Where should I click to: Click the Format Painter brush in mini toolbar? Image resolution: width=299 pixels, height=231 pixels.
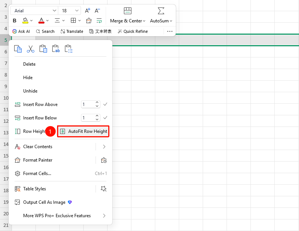(89, 21)
